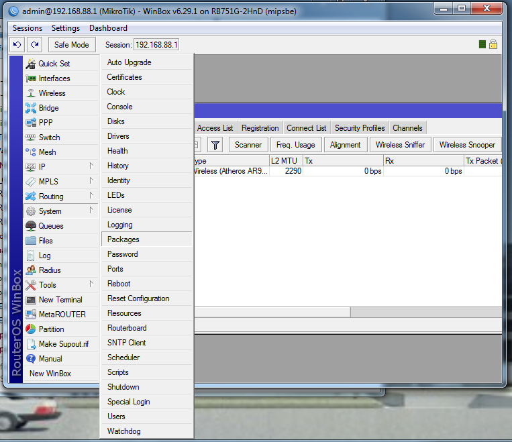512x442 pixels.
Task: Switch to the Connect List tab
Action: 306,128
